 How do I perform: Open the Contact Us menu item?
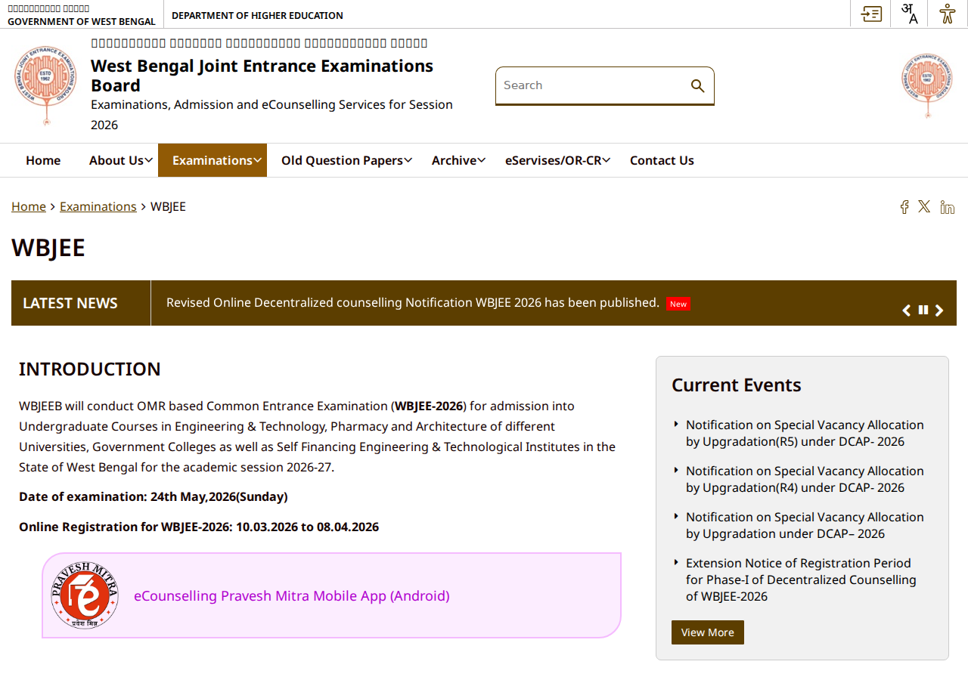point(662,160)
